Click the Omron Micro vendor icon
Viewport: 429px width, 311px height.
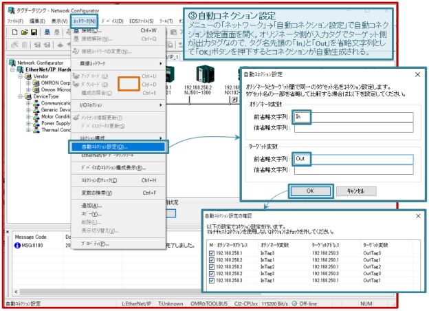(36, 89)
